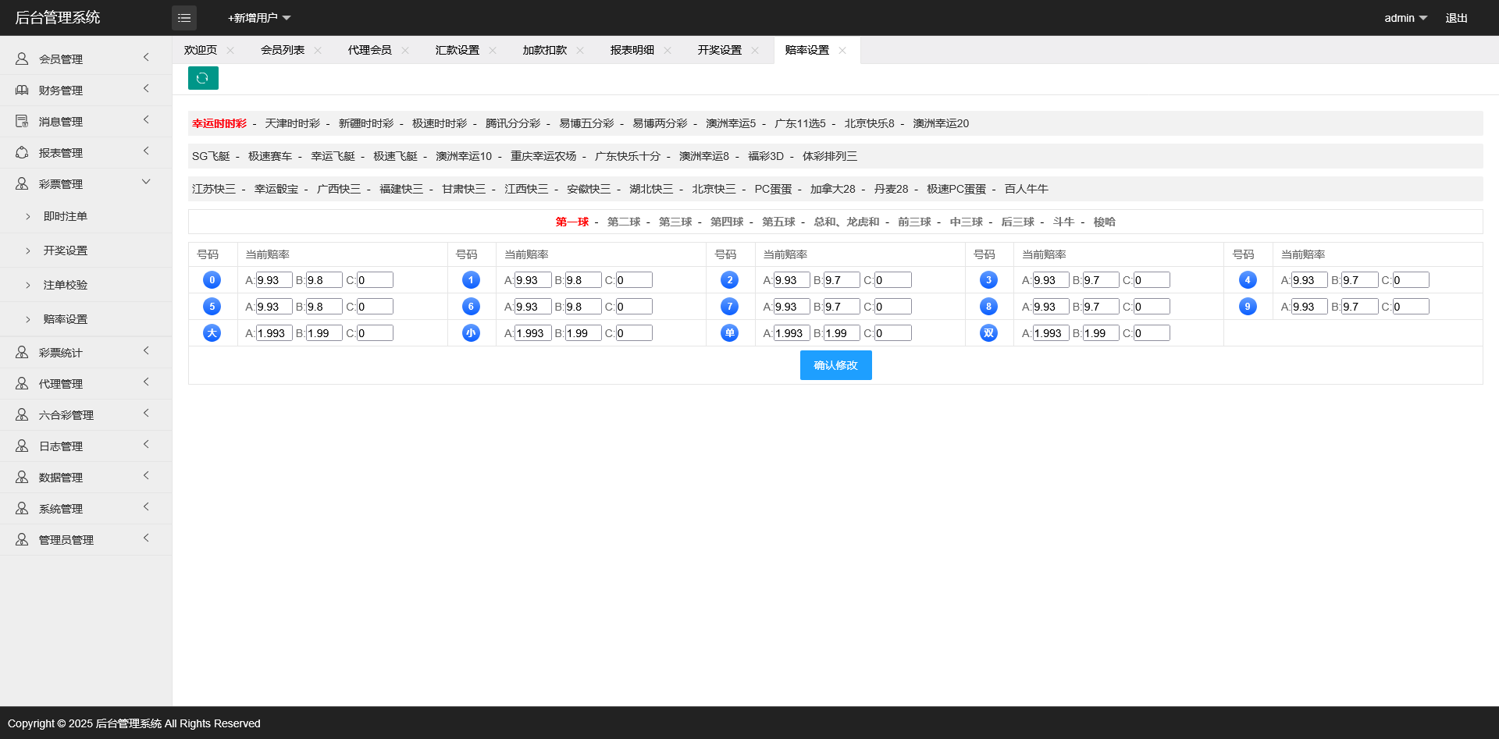The image size is (1499, 739).
Task: Click the blue 小 ball
Action: click(471, 333)
